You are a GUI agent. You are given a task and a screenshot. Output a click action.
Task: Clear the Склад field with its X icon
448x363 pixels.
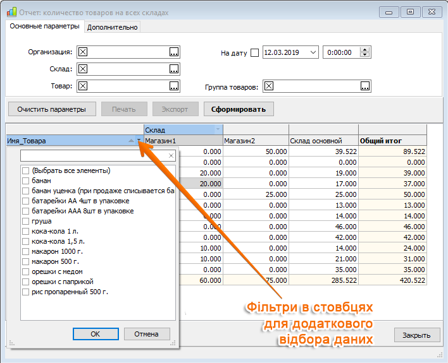[83, 69]
